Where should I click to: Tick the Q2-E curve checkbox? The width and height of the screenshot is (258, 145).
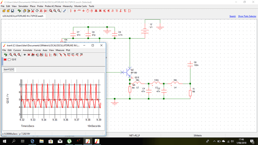pyautogui.click(x=9, y=60)
